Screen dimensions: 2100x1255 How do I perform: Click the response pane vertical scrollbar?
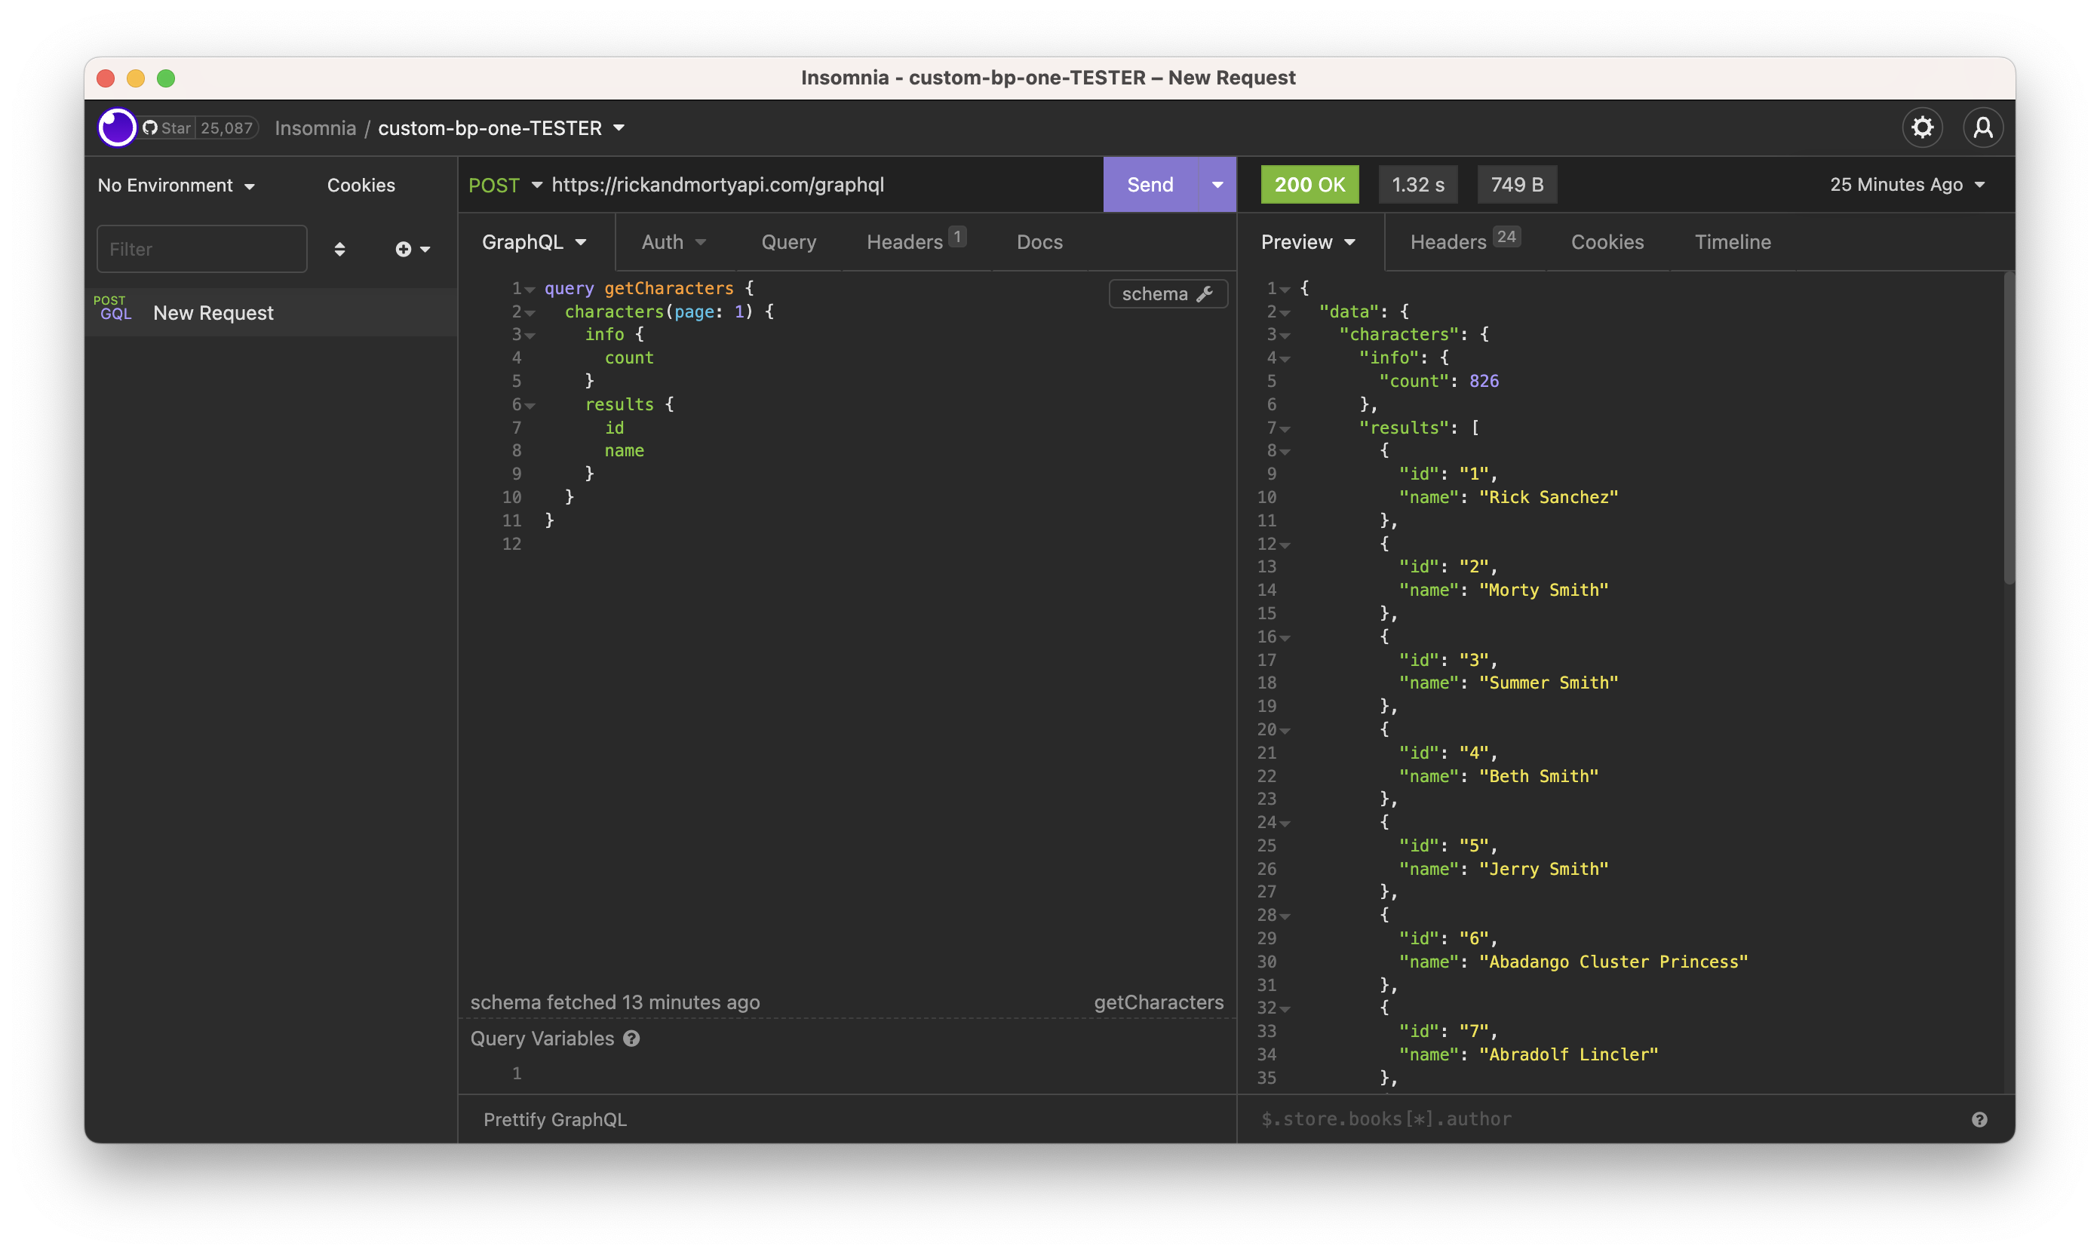tap(2008, 428)
